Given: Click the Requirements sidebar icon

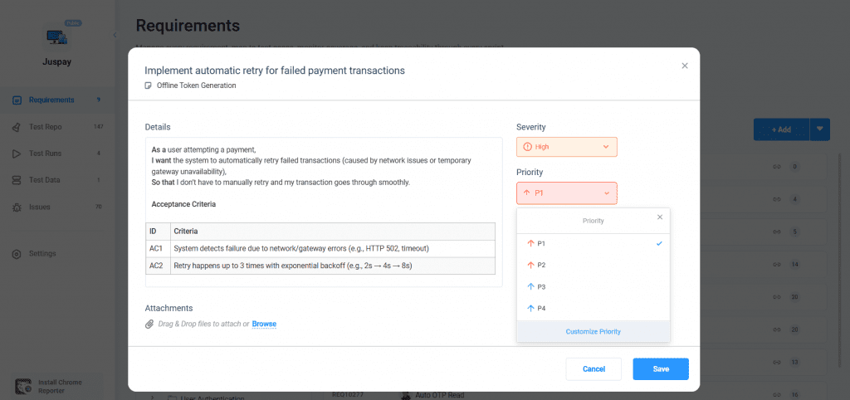Looking at the screenshot, I should tap(17, 100).
